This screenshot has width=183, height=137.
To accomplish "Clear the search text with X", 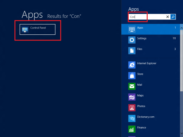I will [167, 17].
